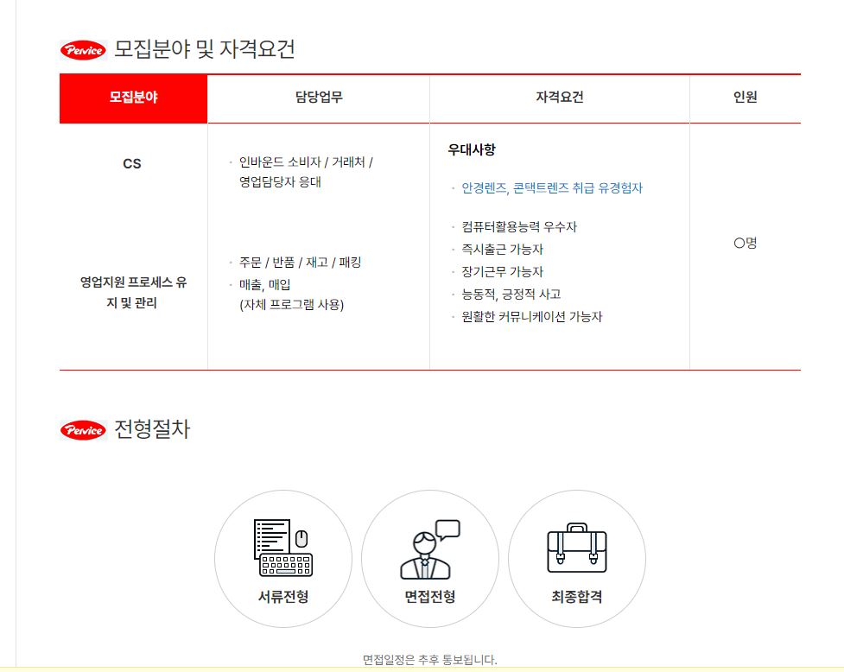Click 컴퓨터활용능력 우수자 requirement line
The width and height of the screenshot is (844, 672).
tap(519, 227)
